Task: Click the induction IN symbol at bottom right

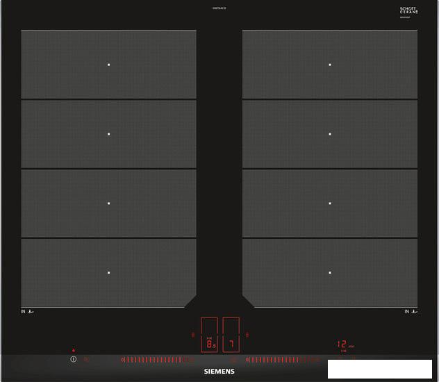Action: [411, 311]
